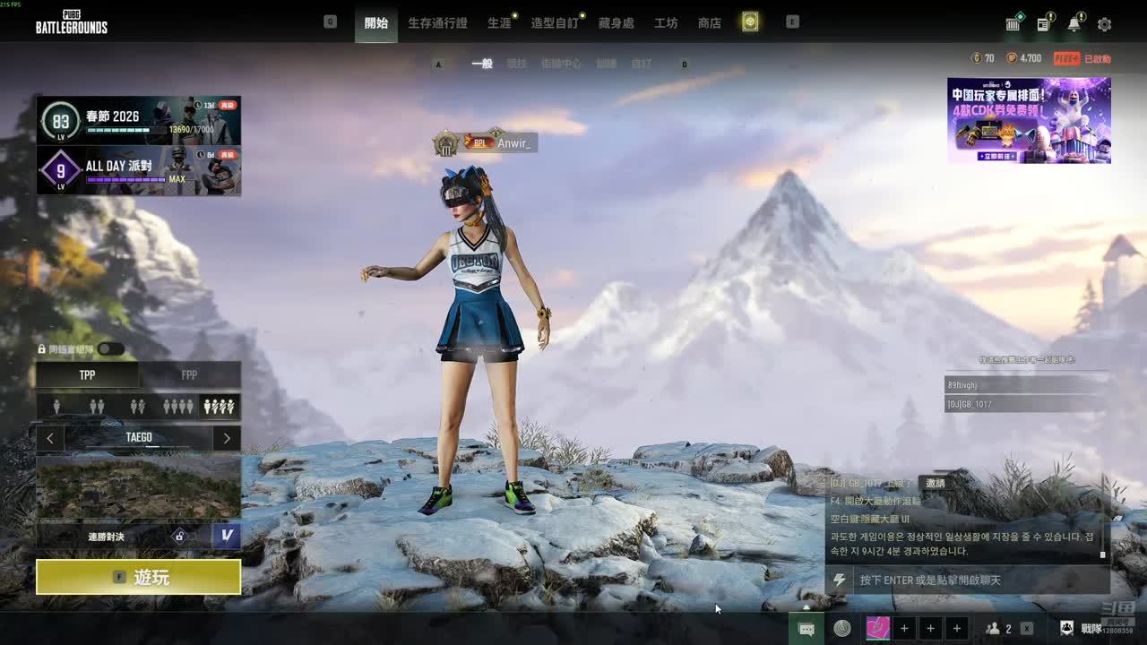Viewport: 1147px width, 645px height.
Task: Open the 生存通行證 tab
Action: [x=437, y=22]
